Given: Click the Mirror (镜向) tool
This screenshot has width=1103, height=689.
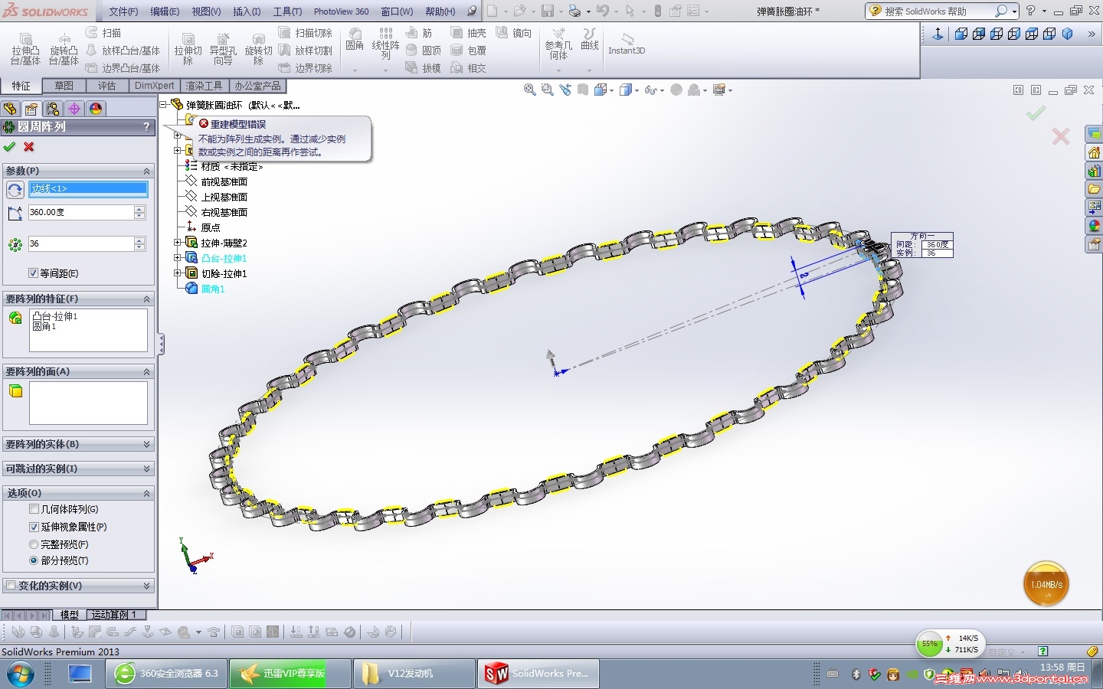Looking at the screenshot, I should click(x=513, y=33).
